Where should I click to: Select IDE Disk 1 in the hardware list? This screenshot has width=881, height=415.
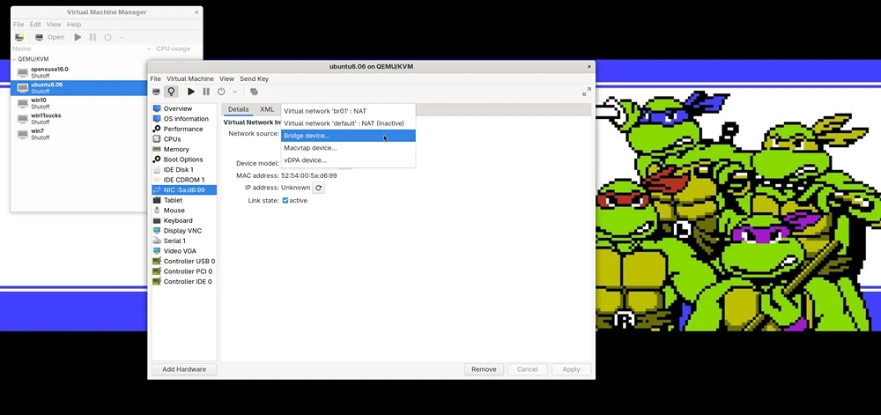(184, 169)
